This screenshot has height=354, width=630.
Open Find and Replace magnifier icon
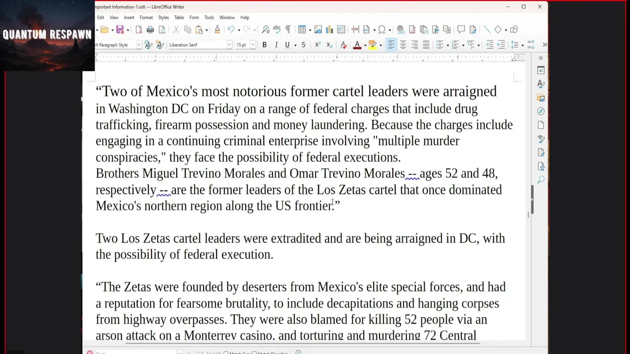pos(265,29)
